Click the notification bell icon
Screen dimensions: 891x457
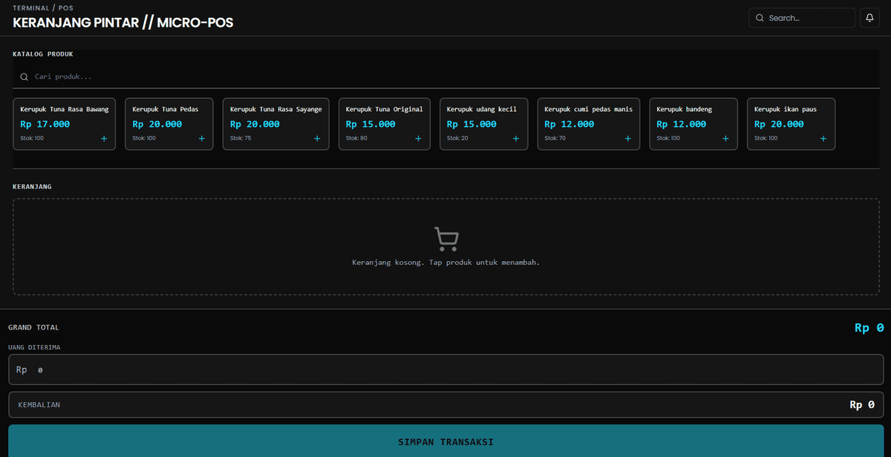pos(869,18)
